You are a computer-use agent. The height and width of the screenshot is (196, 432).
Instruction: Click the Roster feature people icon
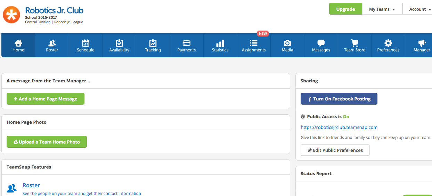point(12,188)
